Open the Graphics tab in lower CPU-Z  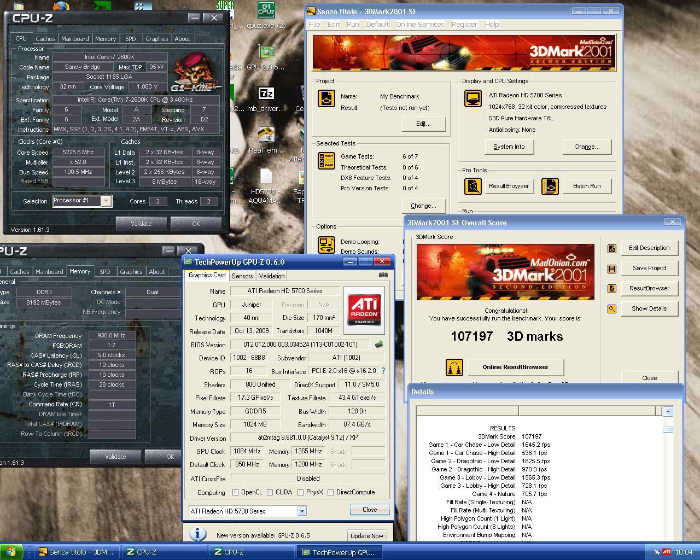(131, 272)
